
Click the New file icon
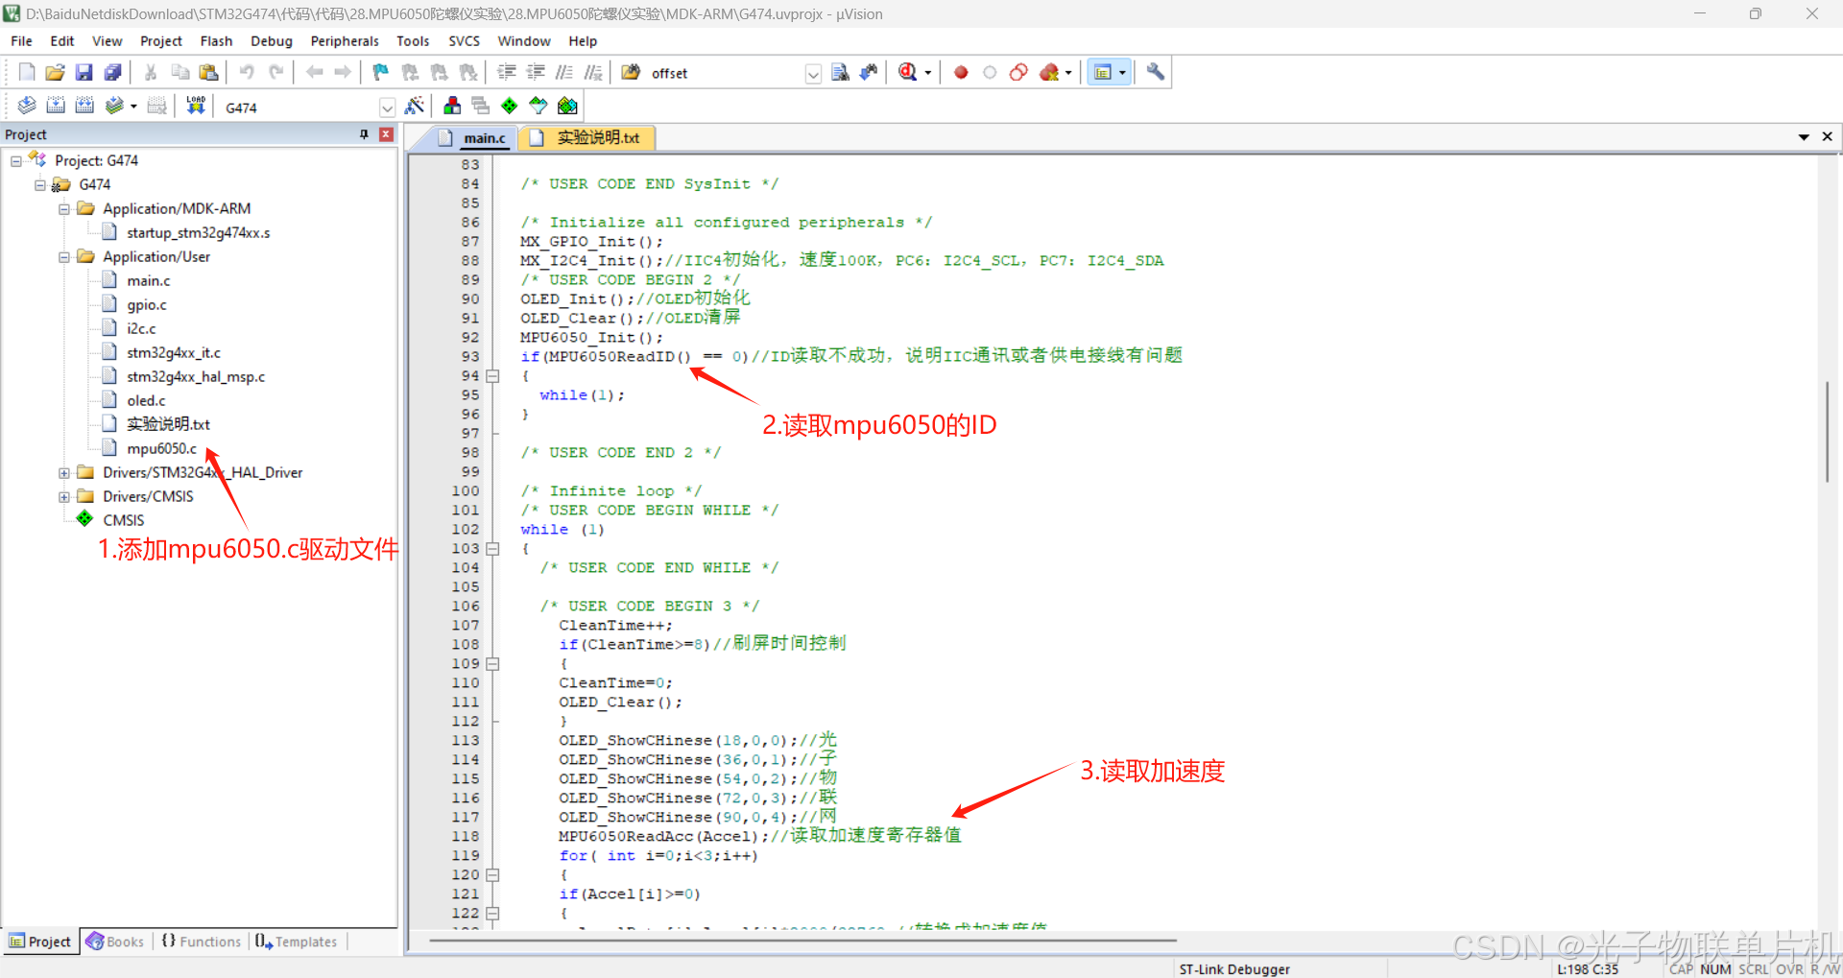[x=27, y=72]
